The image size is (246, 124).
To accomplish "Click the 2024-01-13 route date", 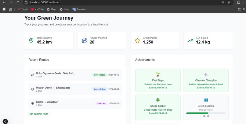I will click(x=114, y=103).
